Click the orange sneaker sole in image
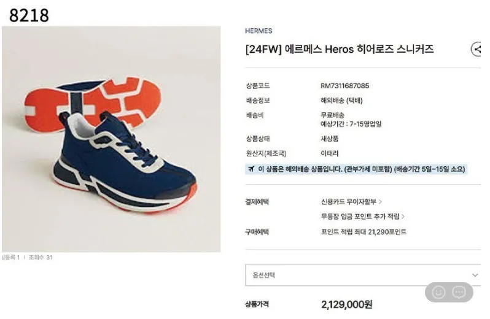This screenshot has height=319, width=490. [93, 103]
